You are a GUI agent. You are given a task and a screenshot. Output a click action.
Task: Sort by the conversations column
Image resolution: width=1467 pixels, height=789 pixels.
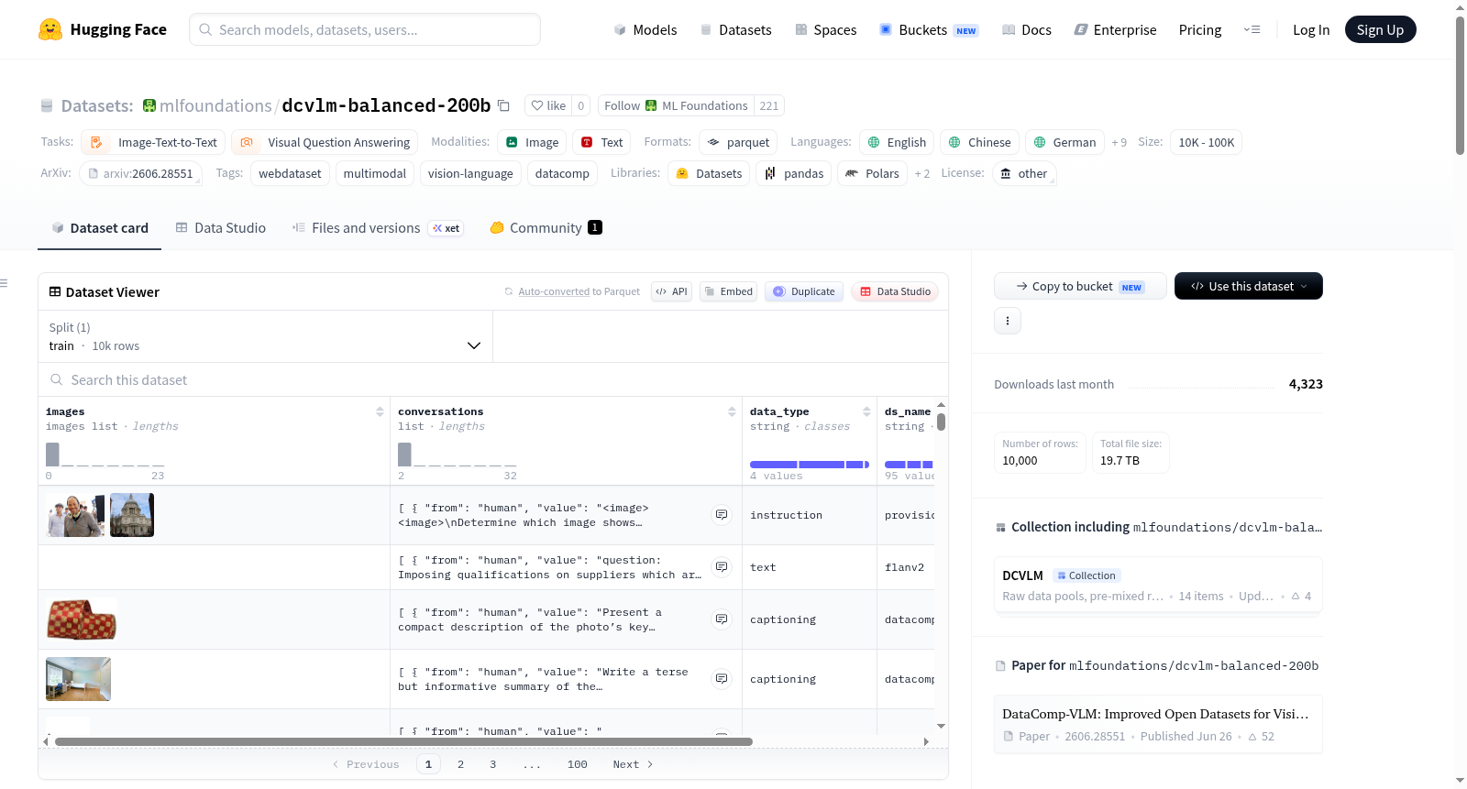732,411
